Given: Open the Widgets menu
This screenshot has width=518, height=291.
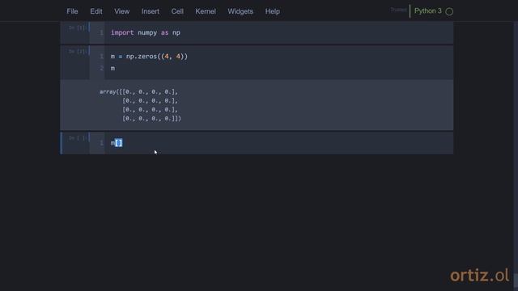Looking at the screenshot, I should [x=240, y=11].
